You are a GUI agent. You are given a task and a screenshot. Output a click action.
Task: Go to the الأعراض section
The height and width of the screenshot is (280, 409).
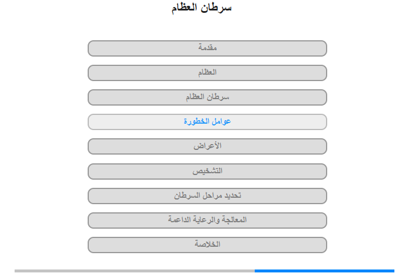pos(207,146)
